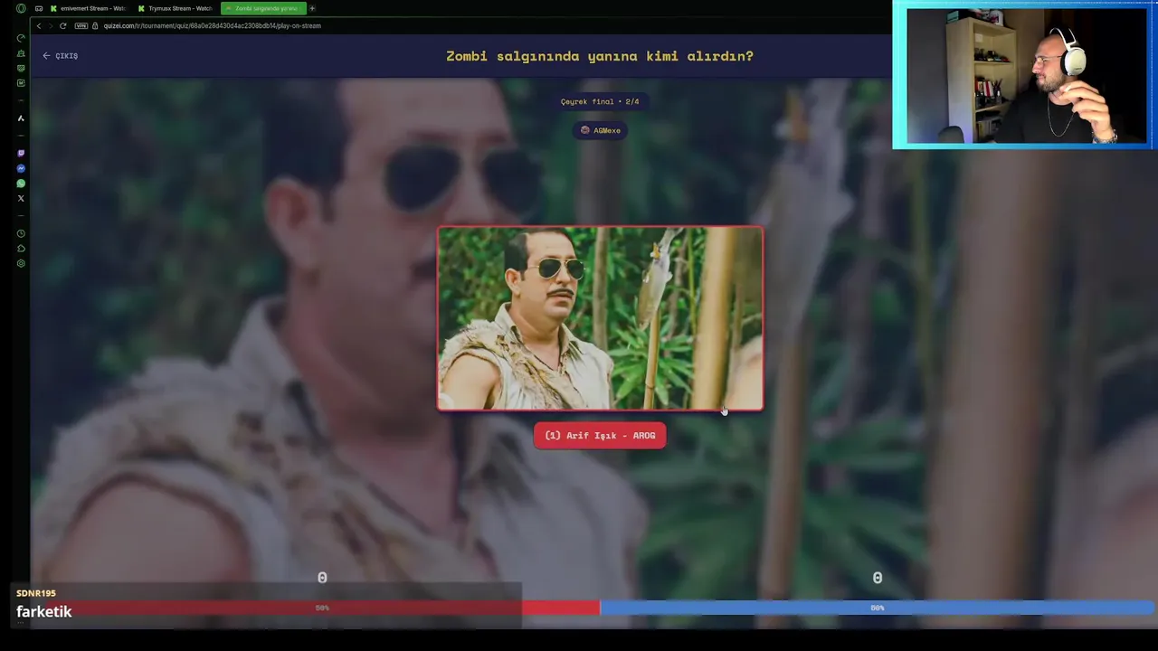The image size is (1158, 651).
Task: Open WhatsApp in sidebar
Action: click(21, 184)
